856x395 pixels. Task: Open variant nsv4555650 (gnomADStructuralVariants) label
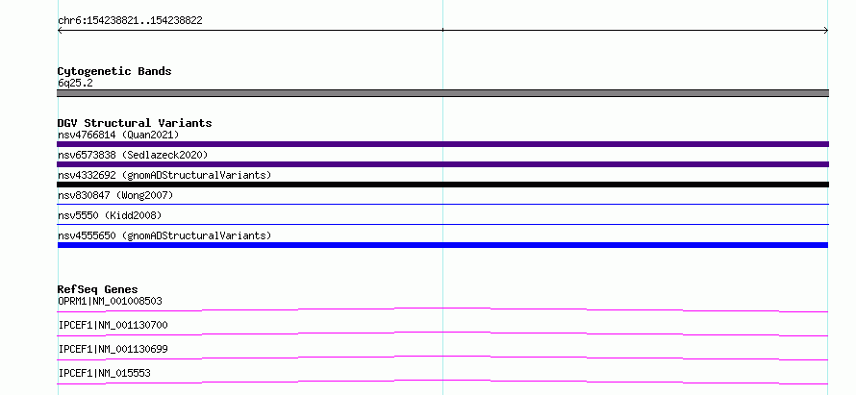(x=164, y=235)
